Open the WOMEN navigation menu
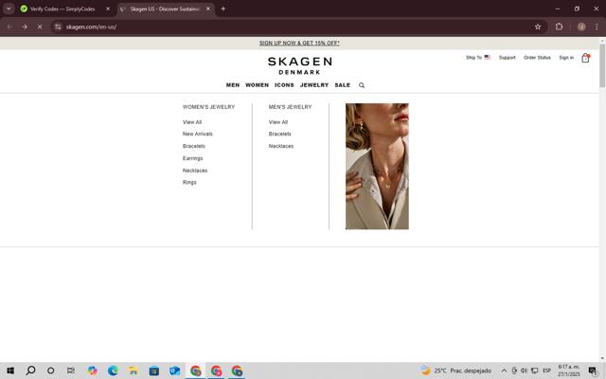 pyautogui.click(x=257, y=85)
